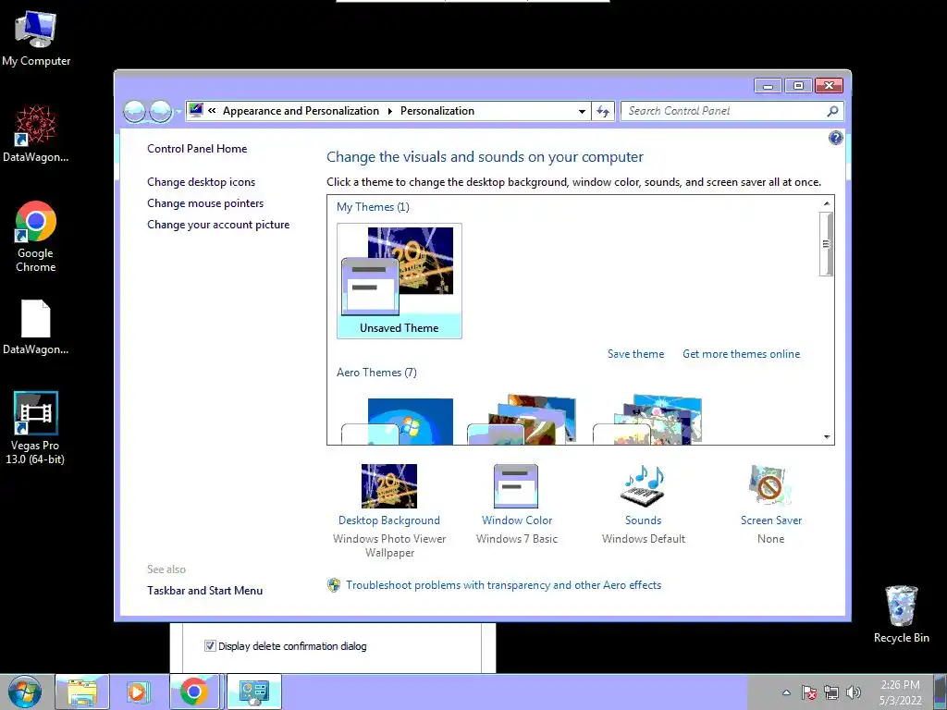
Task: Open recent pages dropdown beside nav buttons
Action: 178,112
